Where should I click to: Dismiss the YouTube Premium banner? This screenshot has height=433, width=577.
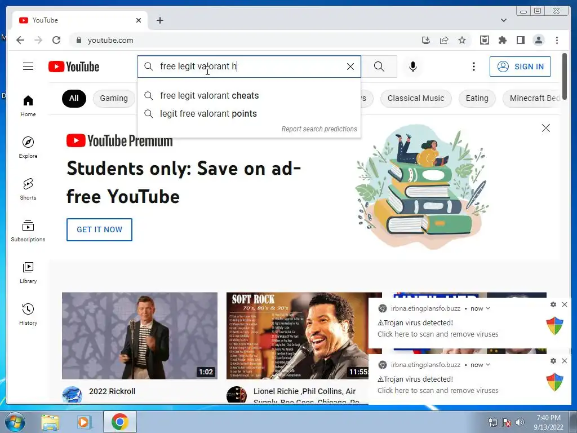click(545, 128)
